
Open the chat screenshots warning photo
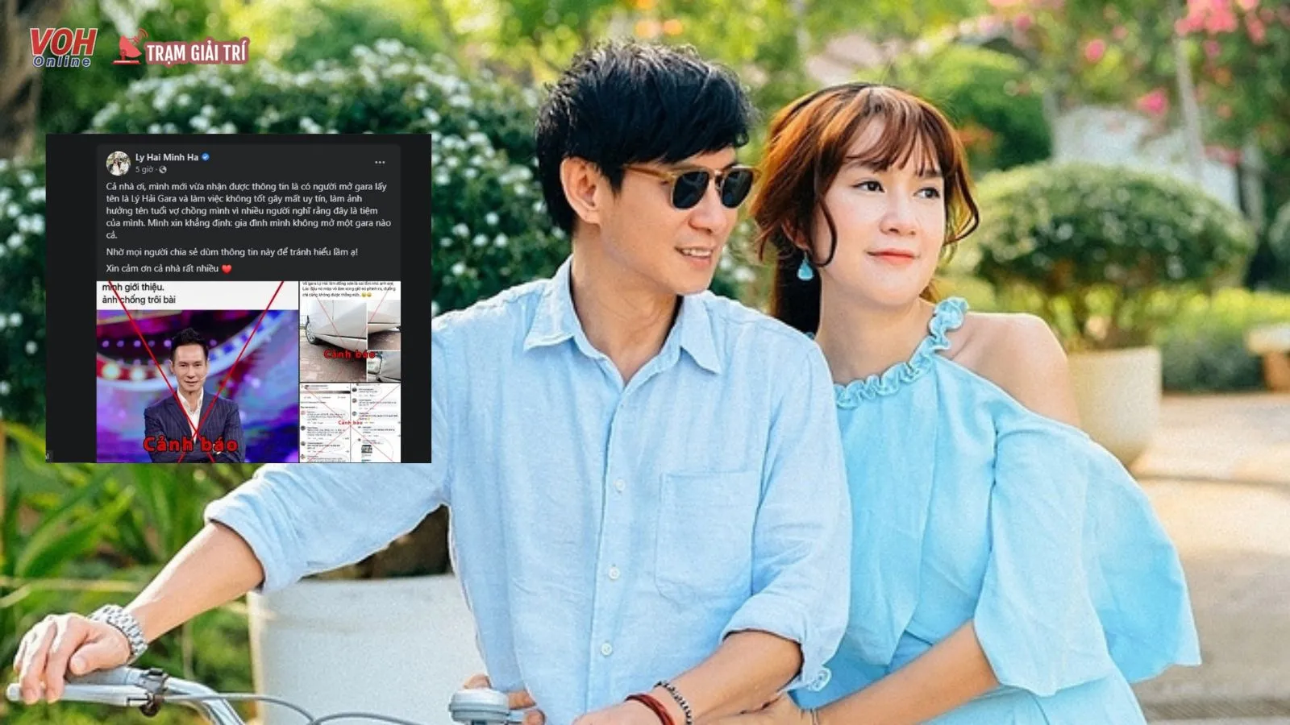click(x=350, y=423)
